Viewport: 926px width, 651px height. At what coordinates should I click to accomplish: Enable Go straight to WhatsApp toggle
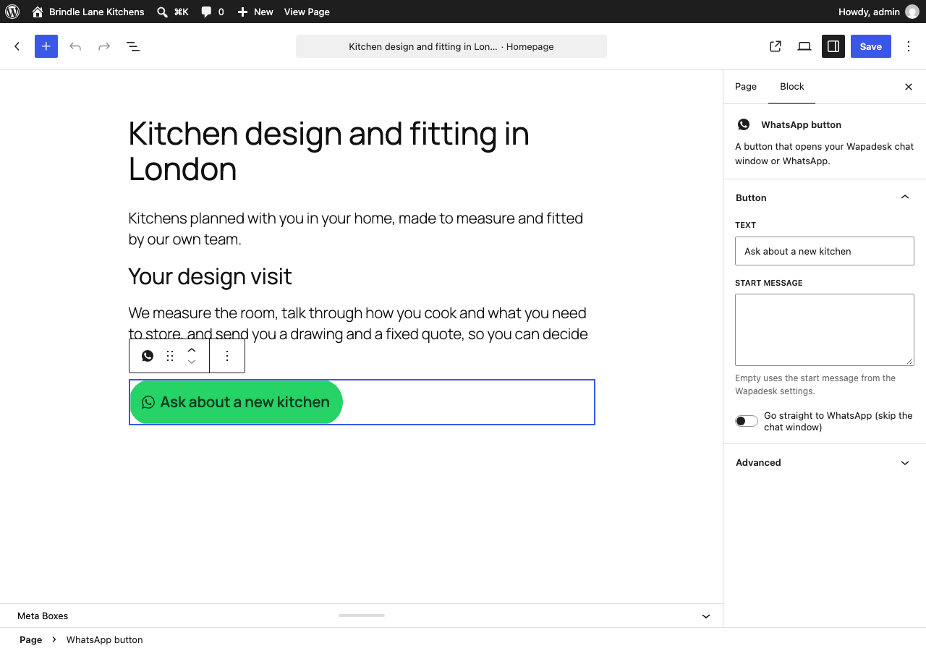click(x=747, y=421)
